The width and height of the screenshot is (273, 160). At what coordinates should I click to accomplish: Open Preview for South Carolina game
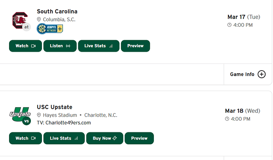(135, 46)
